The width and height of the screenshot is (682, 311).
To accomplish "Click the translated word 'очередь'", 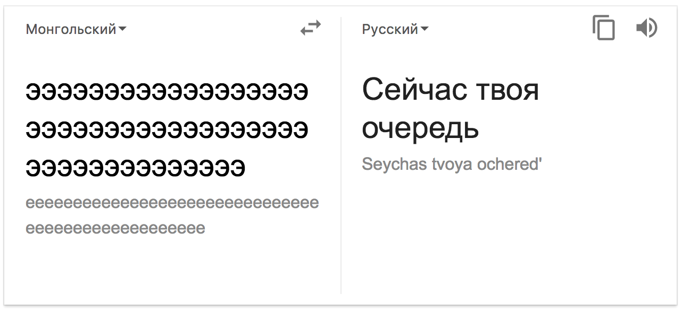I will [420, 128].
